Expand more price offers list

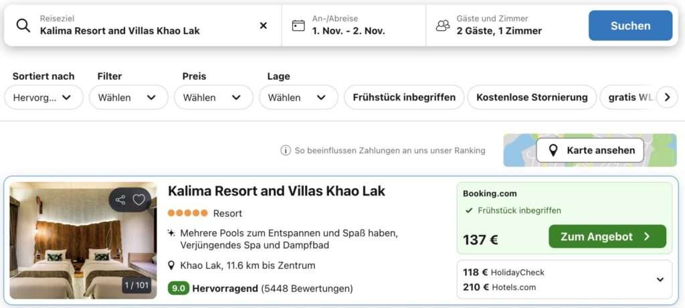click(660, 280)
